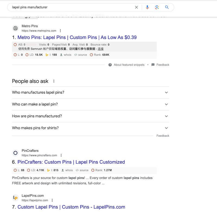Open Custom Lapel Pins LapelPins.com link
The image size is (217, 212).
coord(71,207)
